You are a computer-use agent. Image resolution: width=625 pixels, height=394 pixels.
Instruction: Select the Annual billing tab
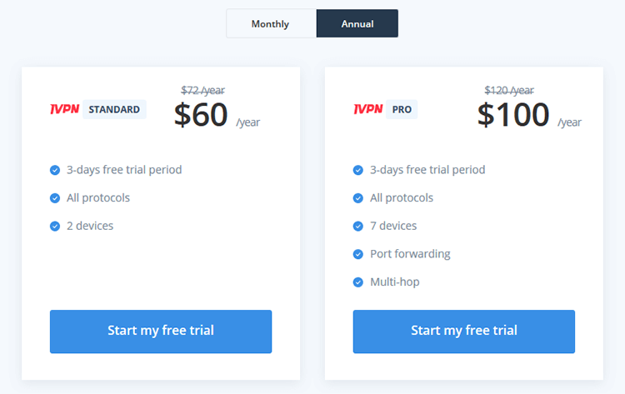[x=357, y=23]
